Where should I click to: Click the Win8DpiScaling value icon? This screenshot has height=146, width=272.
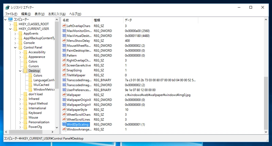point(64,124)
